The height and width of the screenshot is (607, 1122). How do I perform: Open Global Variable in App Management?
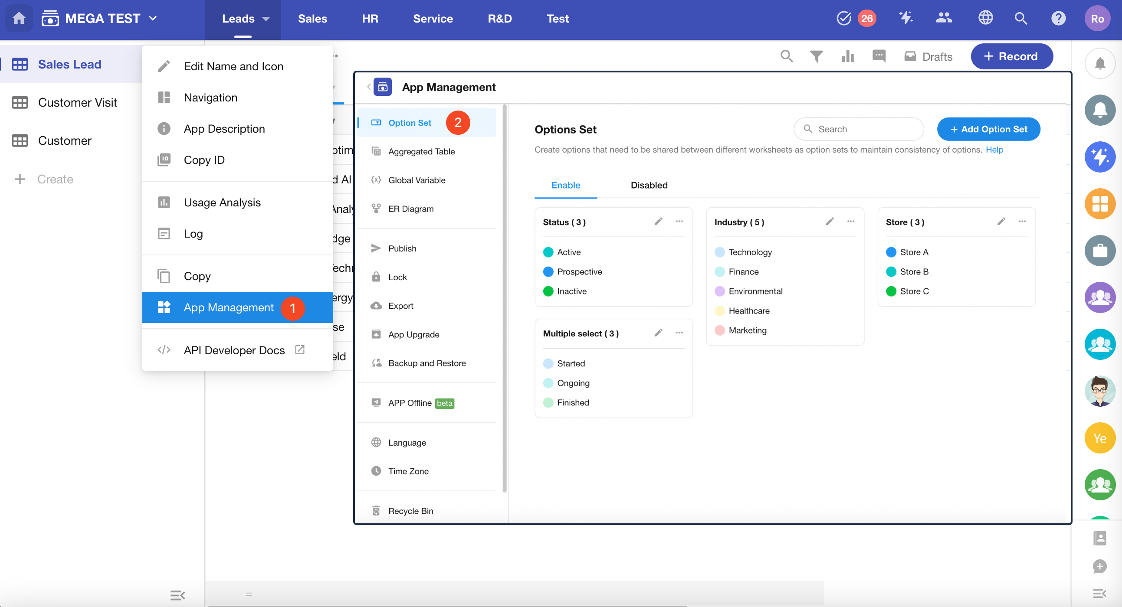[417, 180]
